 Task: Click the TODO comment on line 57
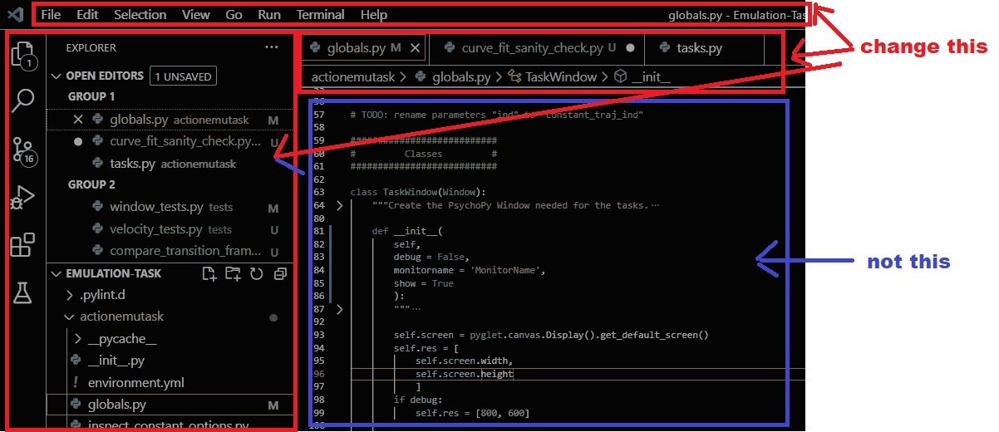pyautogui.click(x=496, y=115)
